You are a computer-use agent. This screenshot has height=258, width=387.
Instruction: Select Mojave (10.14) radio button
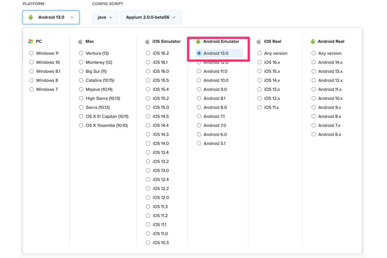(x=81, y=89)
